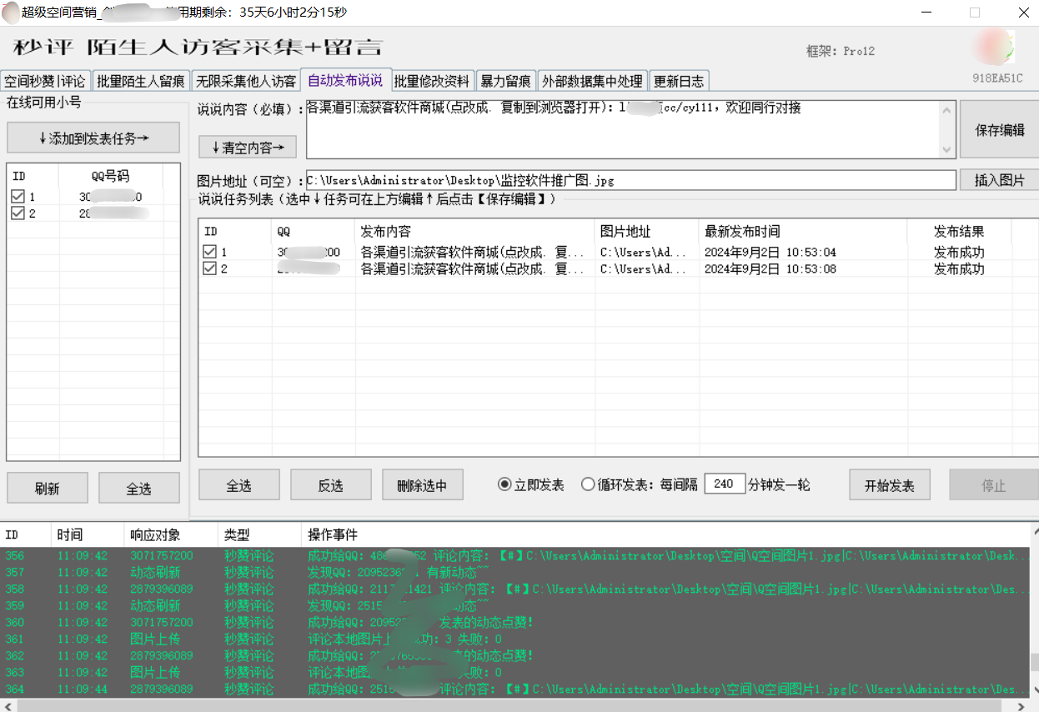Uncheck task row 2 in 说说任务列表
The width and height of the screenshot is (1039, 712).
pyautogui.click(x=210, y=268)
